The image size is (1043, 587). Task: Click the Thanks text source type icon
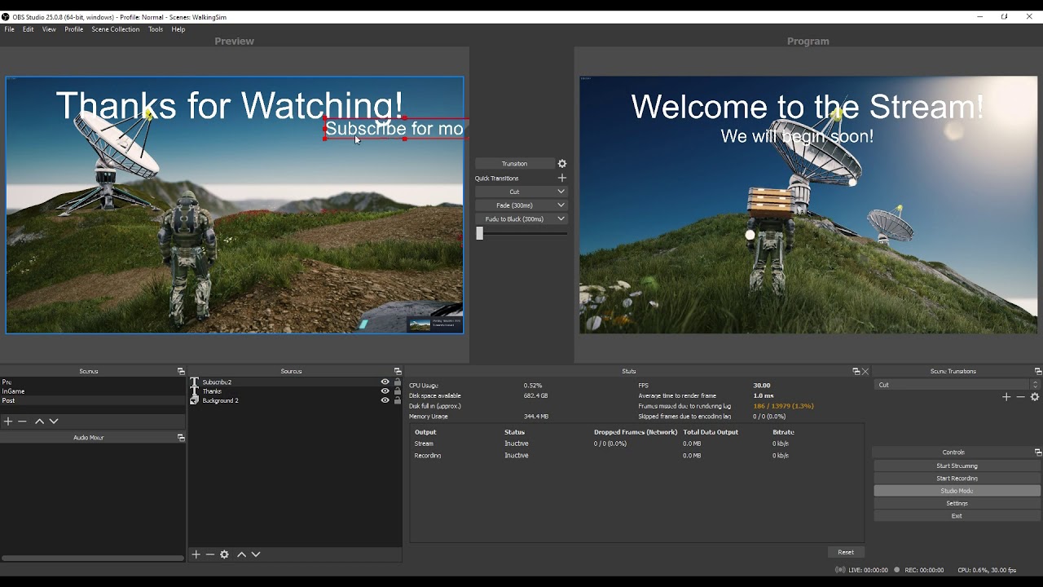pyautogui.click(x=195, y=391)
